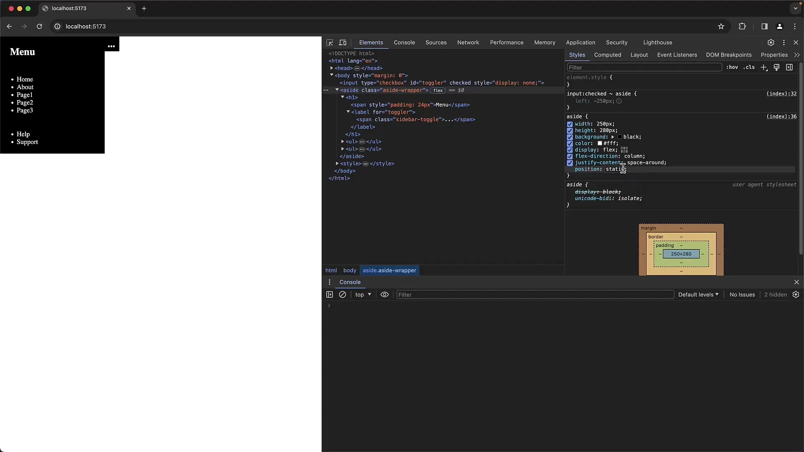Uncheck the justify-content: space-around property
The image size is (804, 452).
tap(570, 163)
